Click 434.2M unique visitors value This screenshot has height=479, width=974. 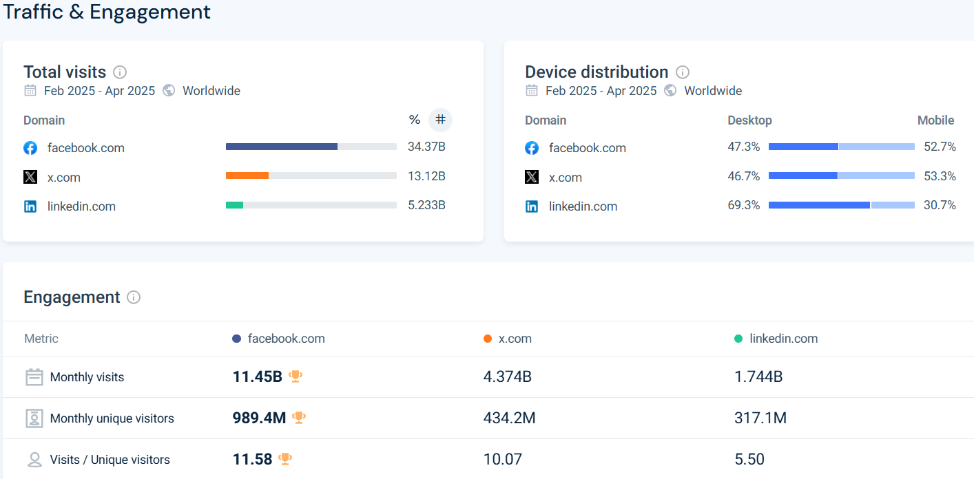pyautogui.click(x=510, y=418)
